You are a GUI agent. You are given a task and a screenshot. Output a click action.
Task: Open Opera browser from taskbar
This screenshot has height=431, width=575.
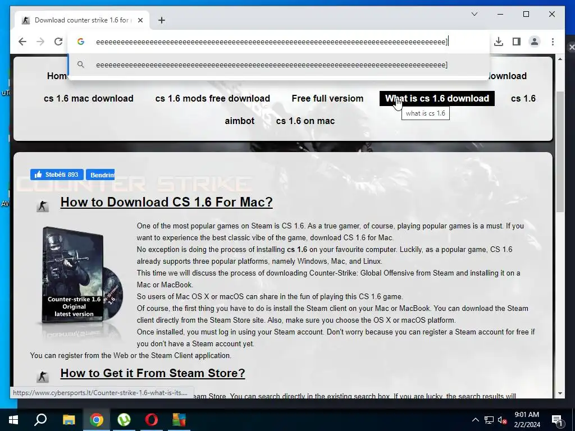pyautogui.click(x=151, y=420)
